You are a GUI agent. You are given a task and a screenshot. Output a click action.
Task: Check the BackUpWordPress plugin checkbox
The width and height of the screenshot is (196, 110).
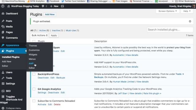(x=34, y=74)
